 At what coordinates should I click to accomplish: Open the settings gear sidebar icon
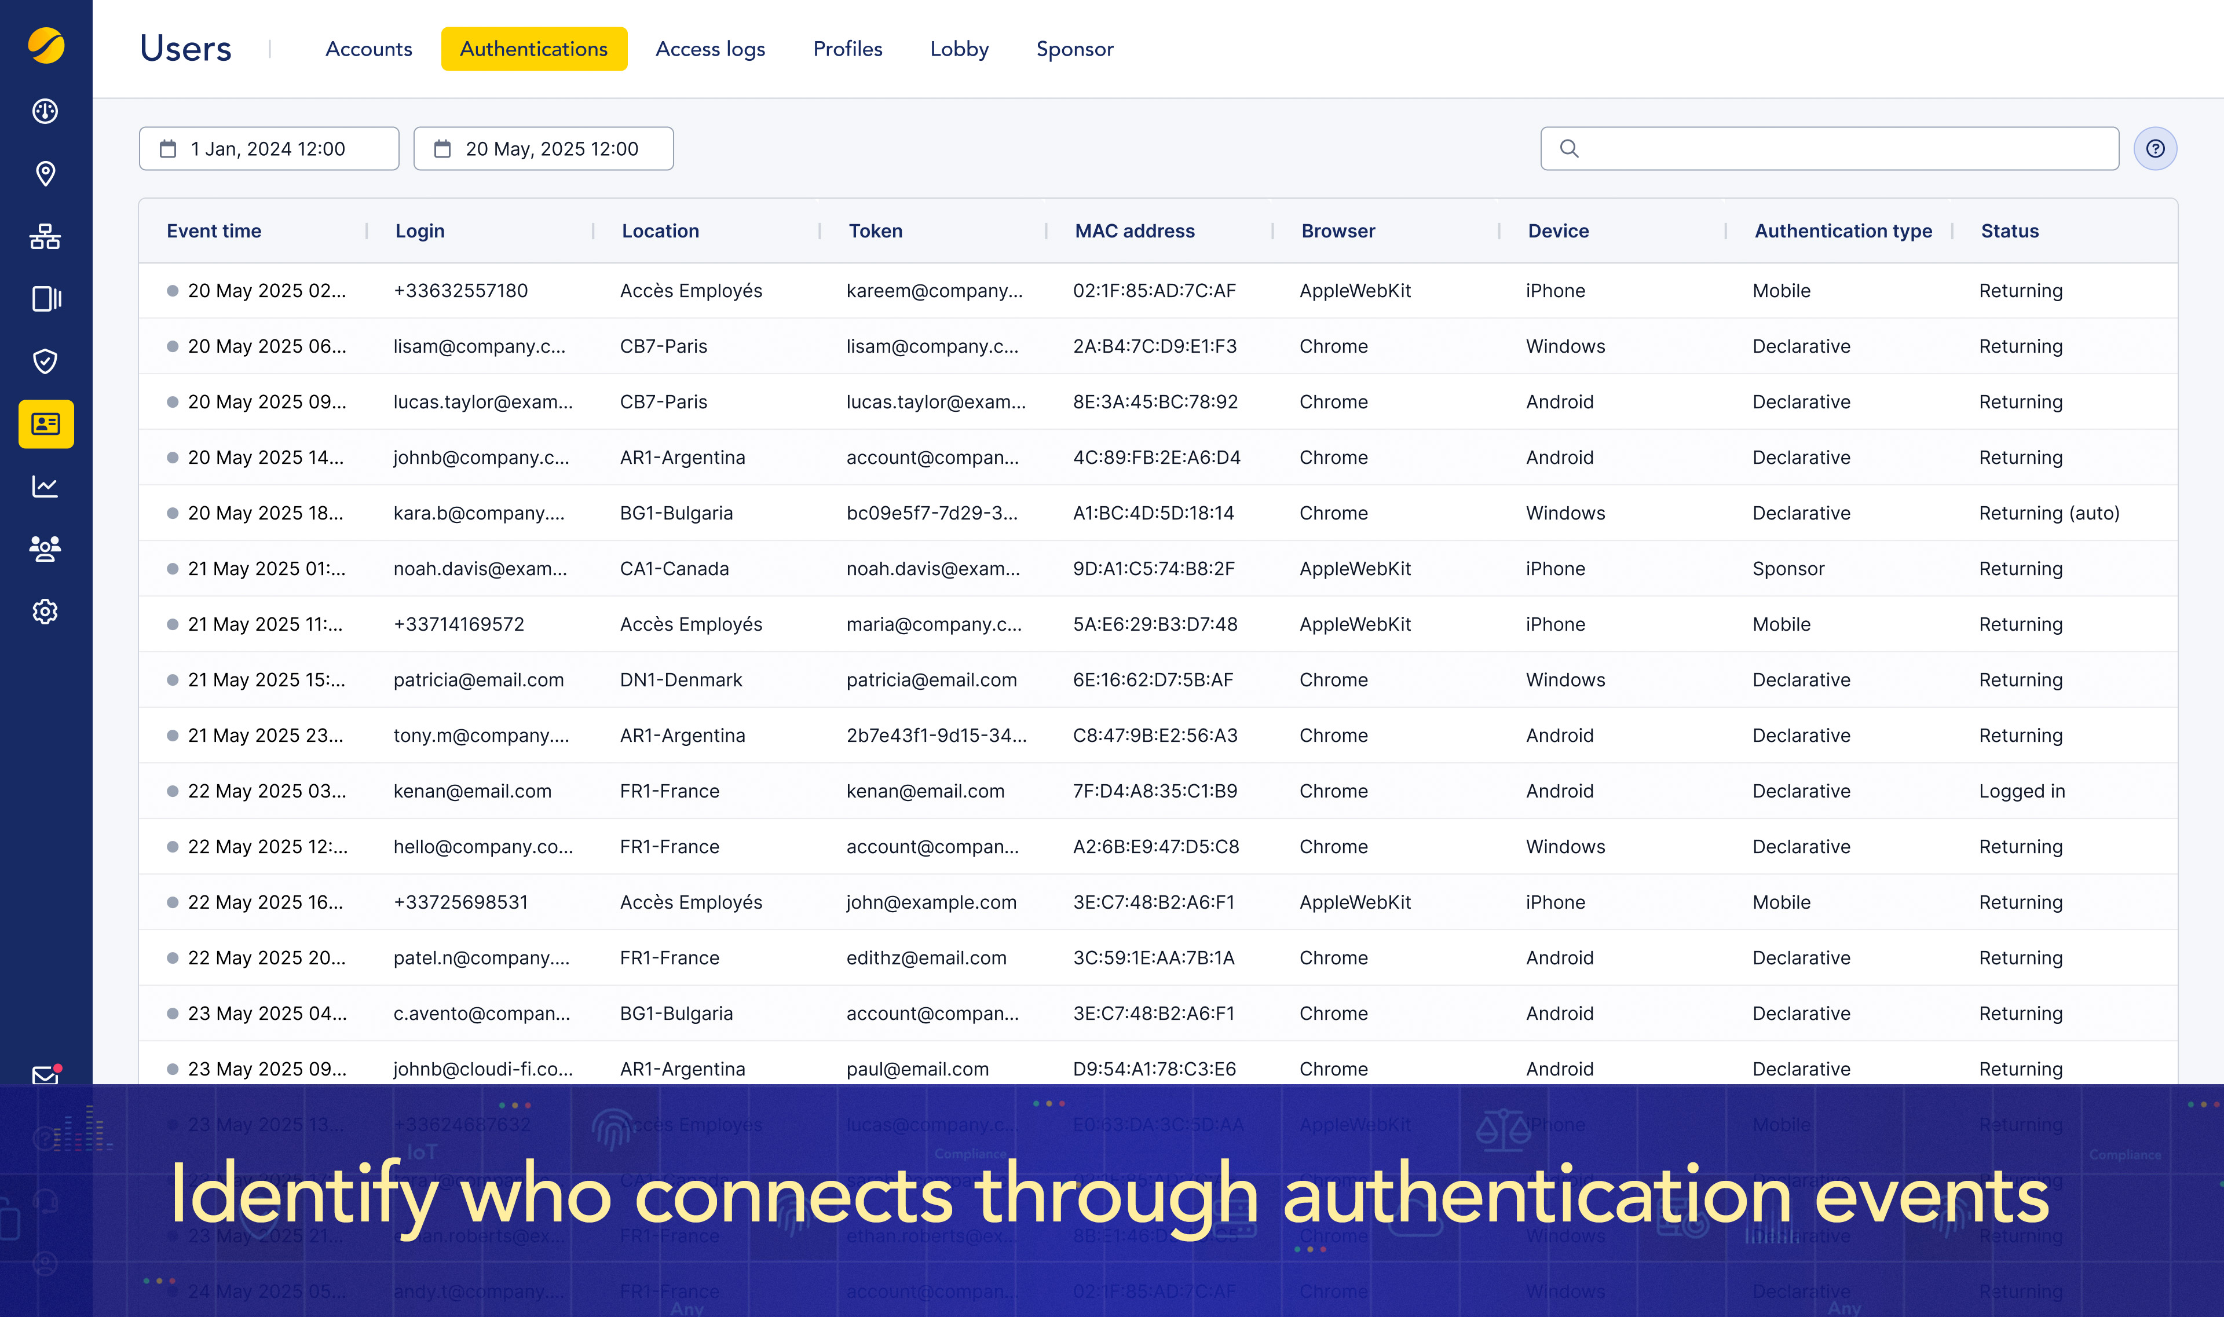[x=45, y=612]
